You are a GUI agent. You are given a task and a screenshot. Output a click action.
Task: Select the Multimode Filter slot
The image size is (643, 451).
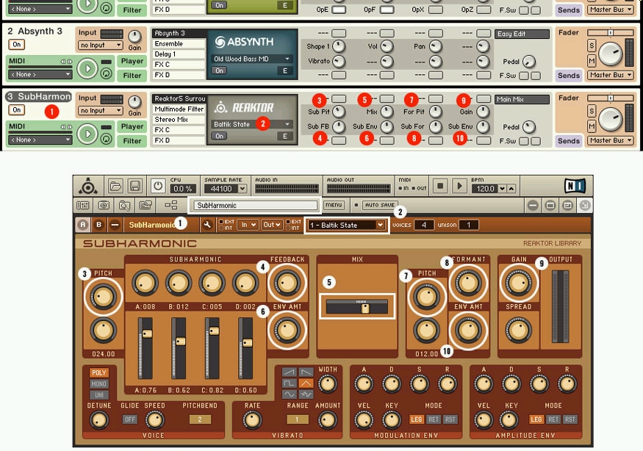coord(179,109)
